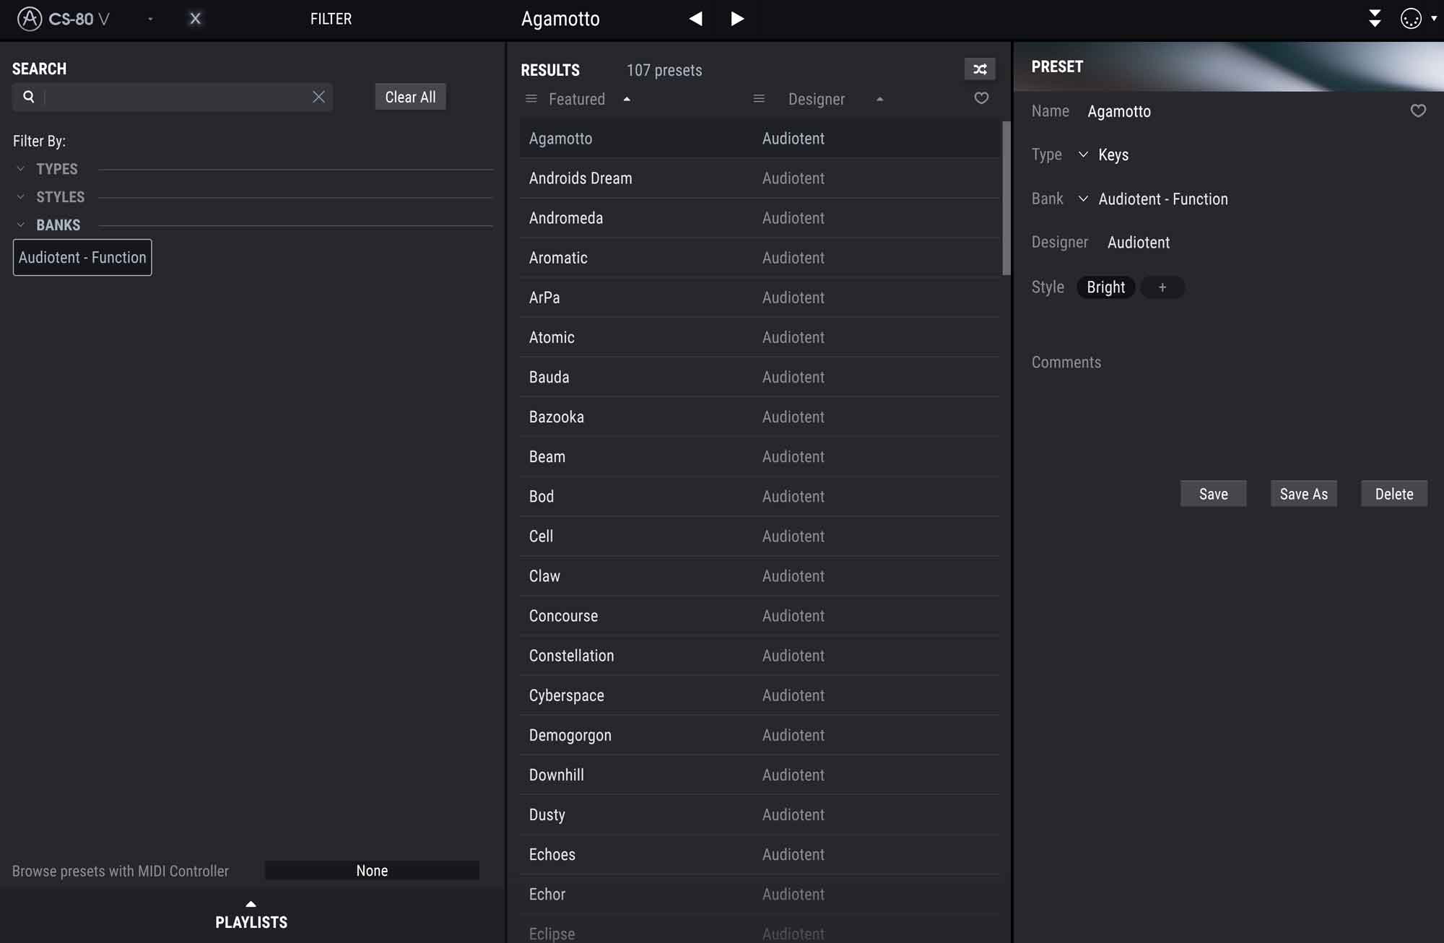Filter results by liked heart icon
Image resolution: width=1444 pixels, height=943 pixels.
click(981, 98)
